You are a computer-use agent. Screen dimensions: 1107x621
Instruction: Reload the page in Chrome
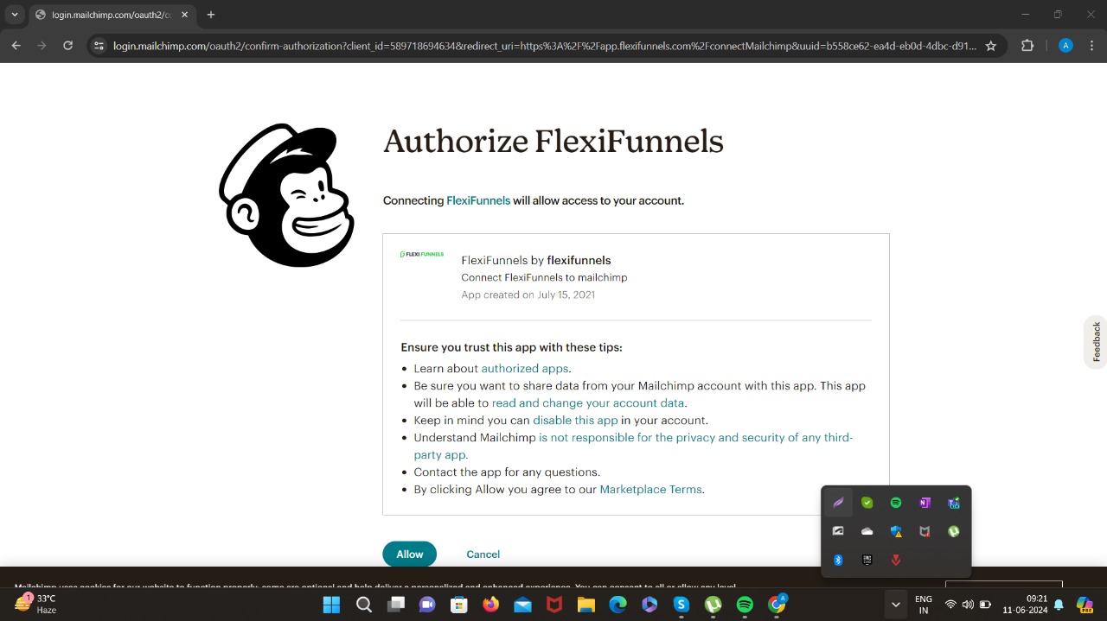68,46
